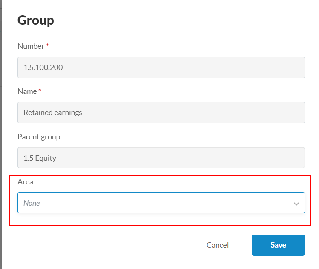
Task: Expand the Area dropdown chevron arrow
Action: tap(296, 204)
